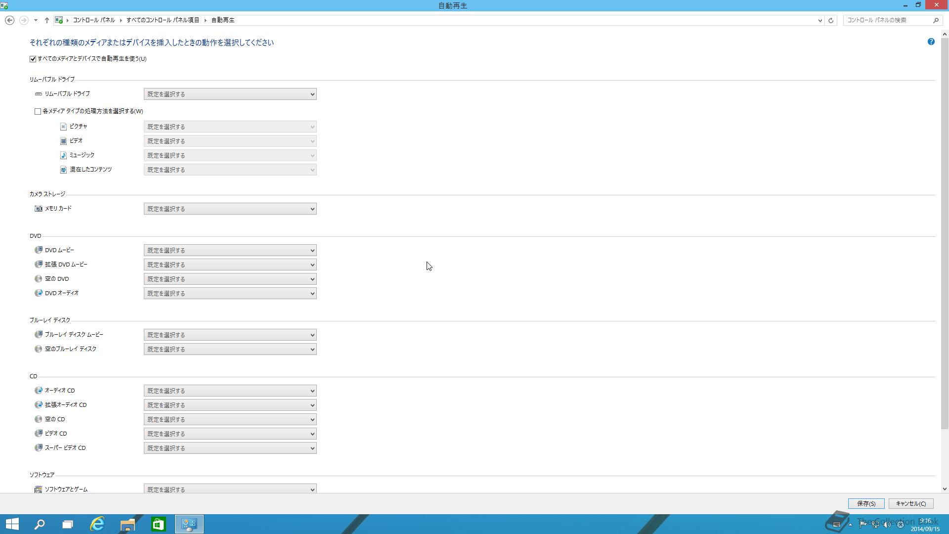Expand the DVD ムービー dropdown
This screenshot has height=534, width=949.
[230, 250]
